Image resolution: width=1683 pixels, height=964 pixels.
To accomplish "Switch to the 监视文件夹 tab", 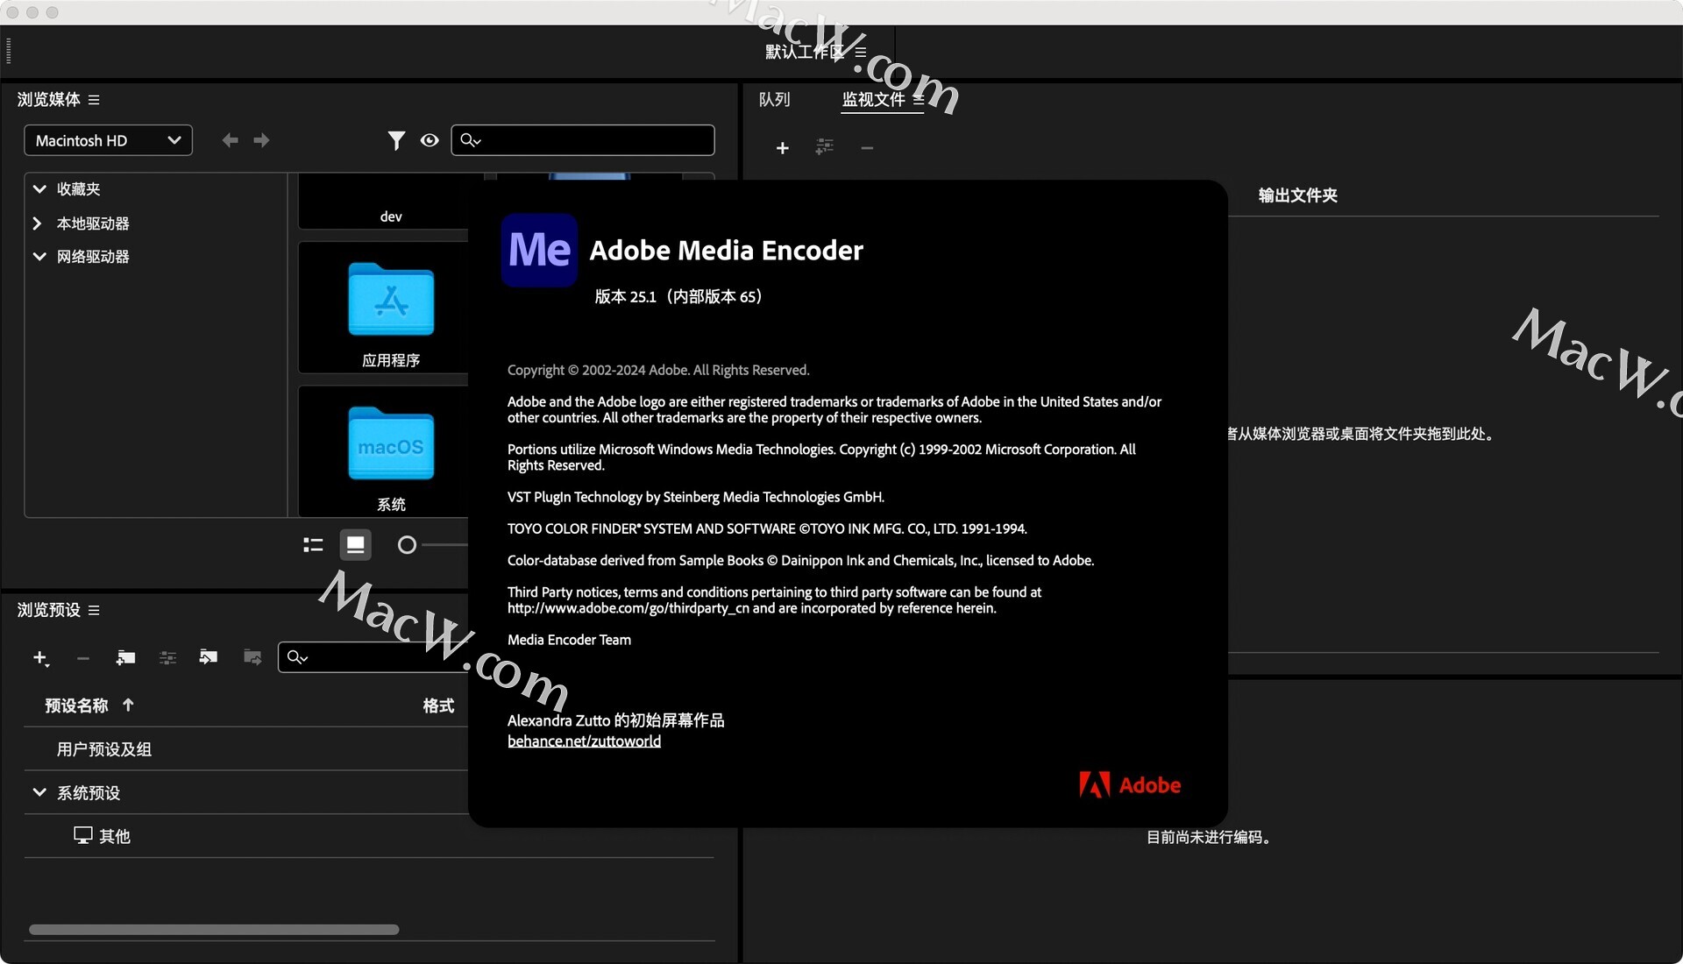I will click(873, 100).
